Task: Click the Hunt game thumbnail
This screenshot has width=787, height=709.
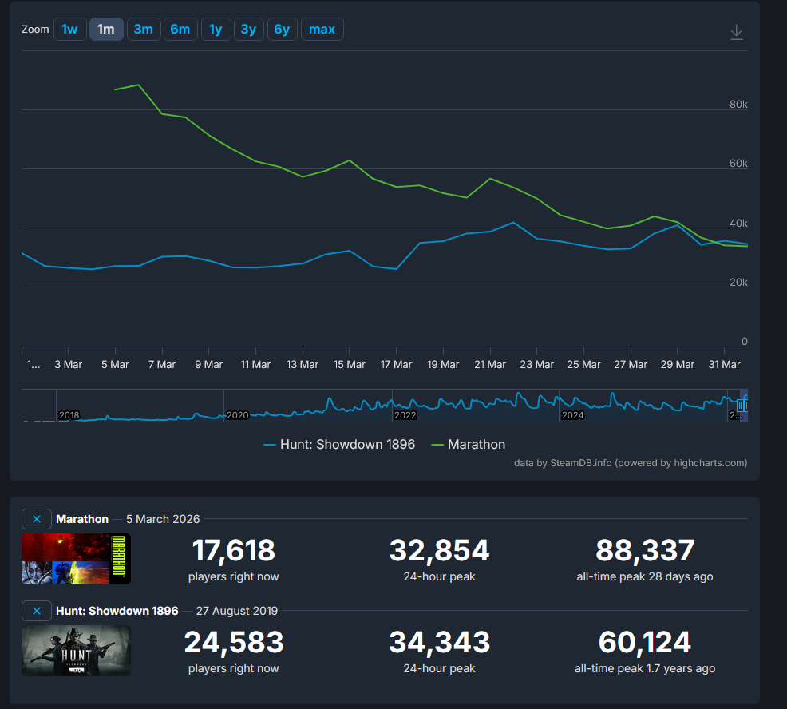Action: [77, 651]
